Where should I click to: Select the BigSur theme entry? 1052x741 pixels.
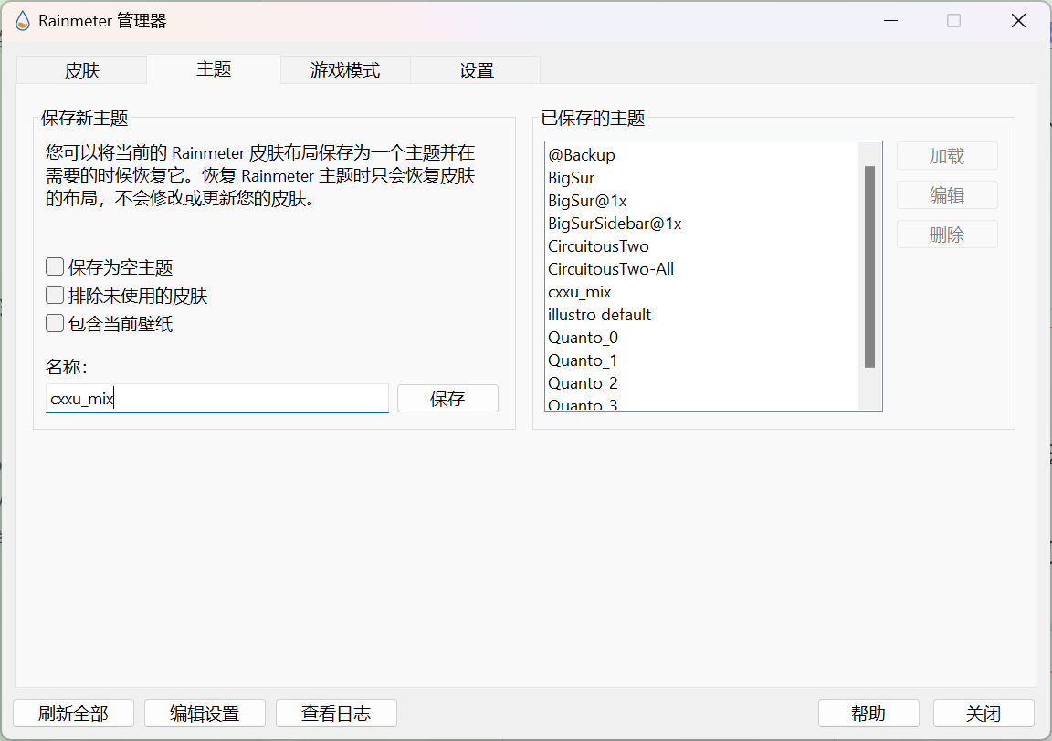coord(701,178)
